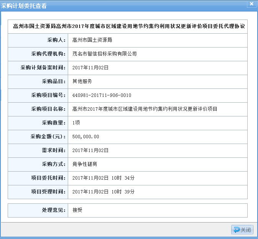The height and width of the screenshot is (239, 258).
Task: Click the 1项 quantity value
Action: pos(76,123)
